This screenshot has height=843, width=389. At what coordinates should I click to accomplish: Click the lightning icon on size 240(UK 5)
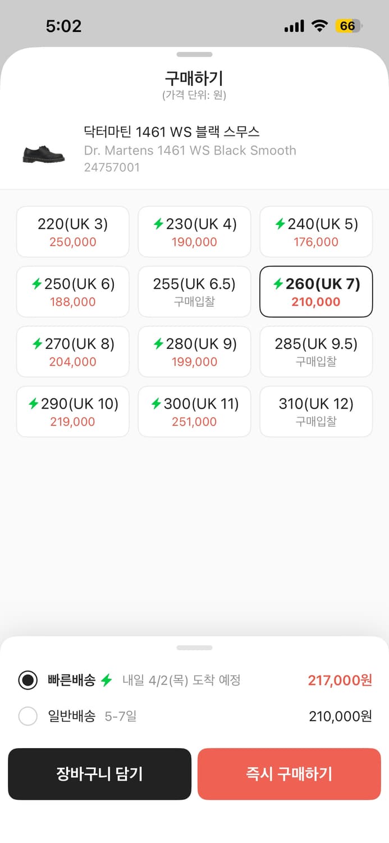(280, 224)
